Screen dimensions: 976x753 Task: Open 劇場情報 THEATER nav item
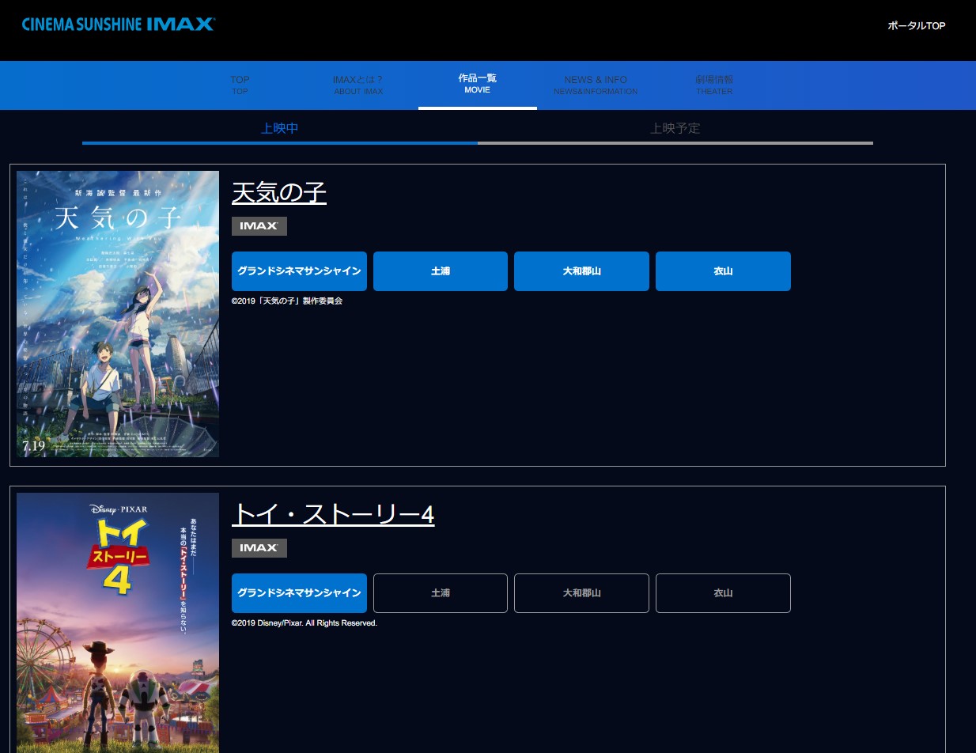pos(714,85)
